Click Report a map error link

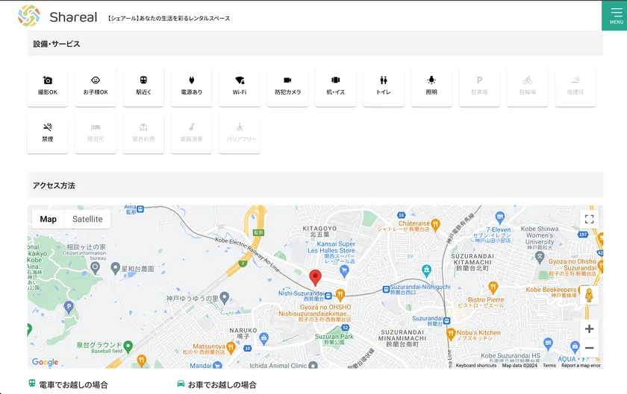[x=581, y=366]
